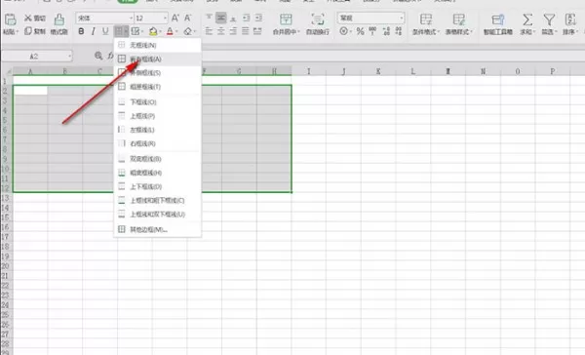Open the font name dropdown
Viewport: 585px width, 355px height.
point(131,18)
